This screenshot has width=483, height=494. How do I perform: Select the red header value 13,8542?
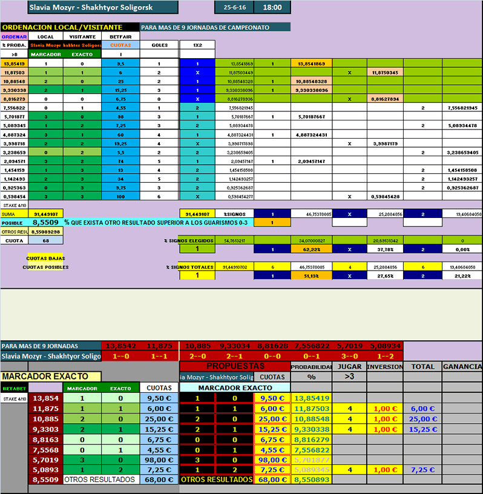pos(120,346)
